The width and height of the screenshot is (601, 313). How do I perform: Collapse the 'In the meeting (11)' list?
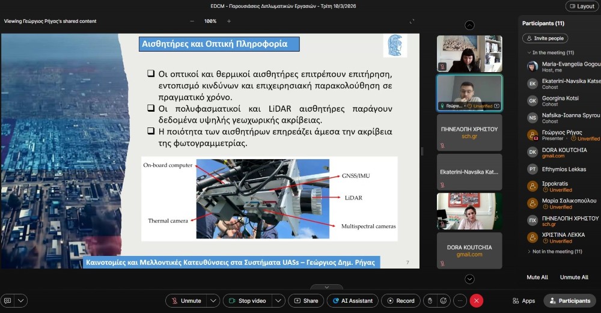pyautogui.click(x=528, y=52)
